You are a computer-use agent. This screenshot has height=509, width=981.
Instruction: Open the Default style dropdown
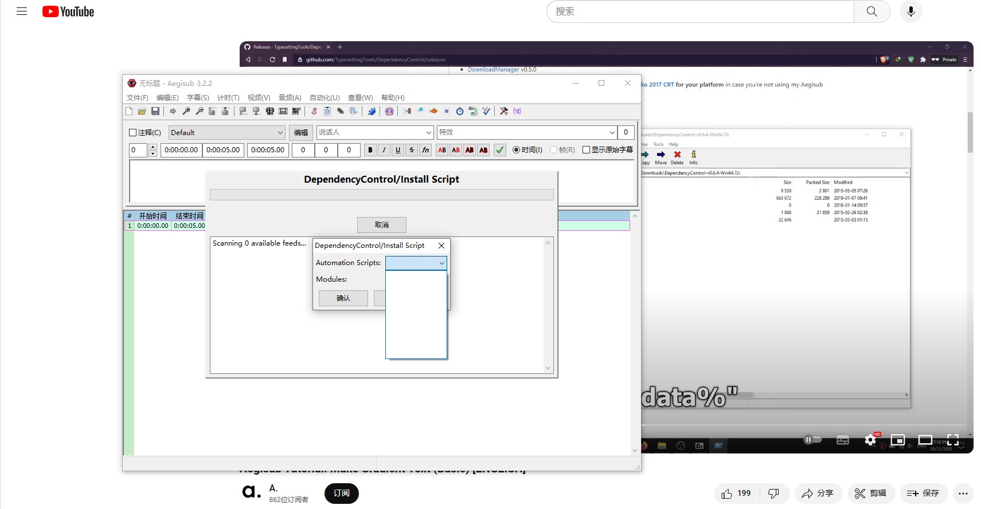pos(227,132)
